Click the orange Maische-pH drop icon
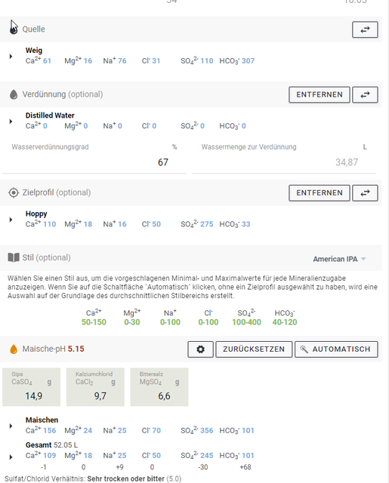The height and width of the screenshot is (483, 389). (14, 349)
